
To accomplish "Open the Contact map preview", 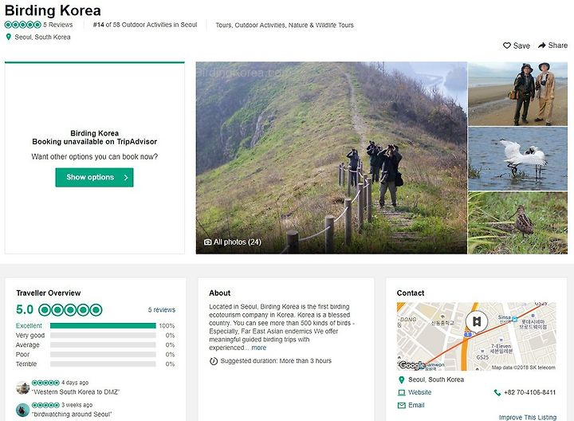I will (x=476, y=336).
